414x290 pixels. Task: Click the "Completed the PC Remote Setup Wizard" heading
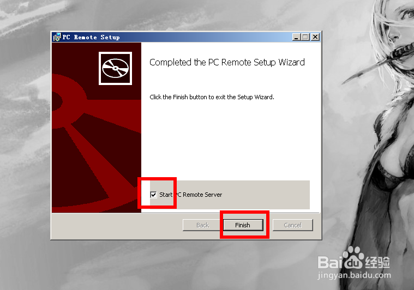[227, 63]
